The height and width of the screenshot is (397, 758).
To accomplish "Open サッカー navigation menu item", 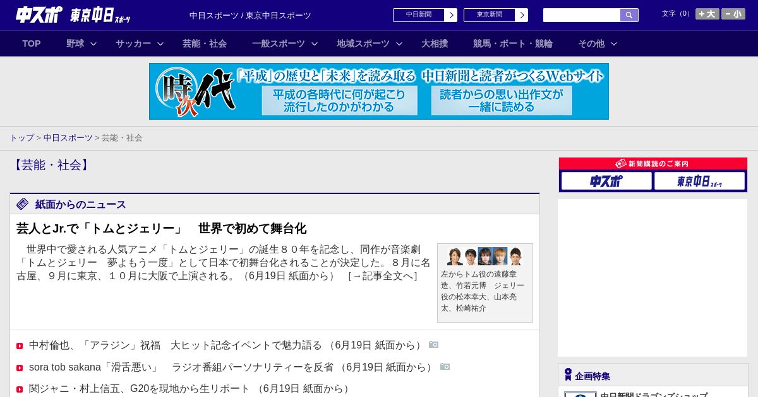I will pos(133,43).
